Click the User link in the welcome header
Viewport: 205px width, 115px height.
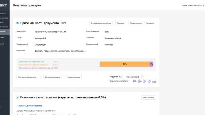[200, 5]
